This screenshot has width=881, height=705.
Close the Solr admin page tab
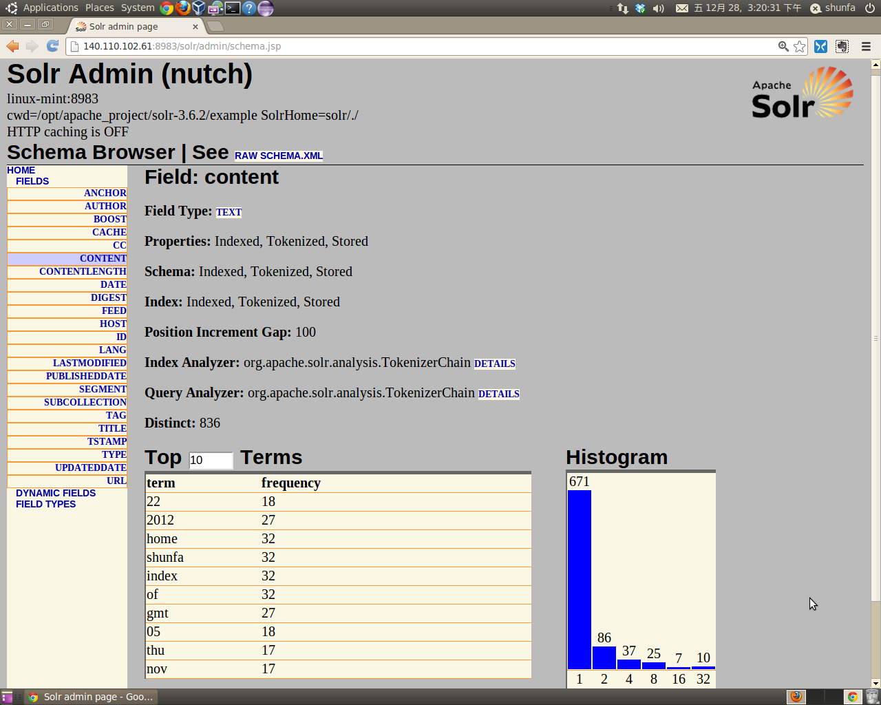tap(195, 27)
